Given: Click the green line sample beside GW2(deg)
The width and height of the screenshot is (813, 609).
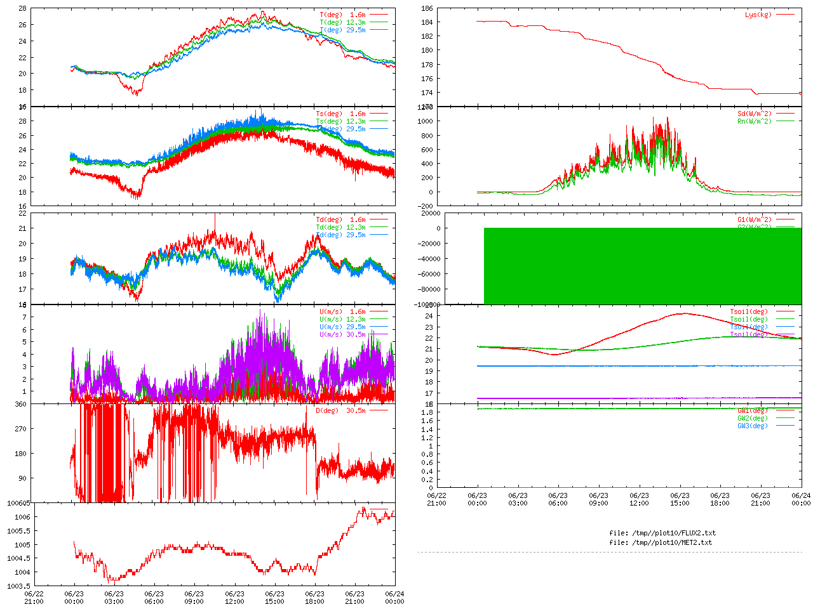Looking at the screenshot, I should point(785,418).
